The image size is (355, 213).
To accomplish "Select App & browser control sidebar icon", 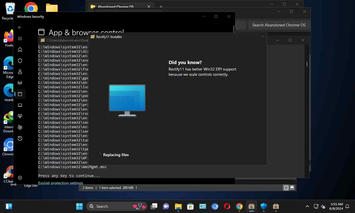I will 20,94.
